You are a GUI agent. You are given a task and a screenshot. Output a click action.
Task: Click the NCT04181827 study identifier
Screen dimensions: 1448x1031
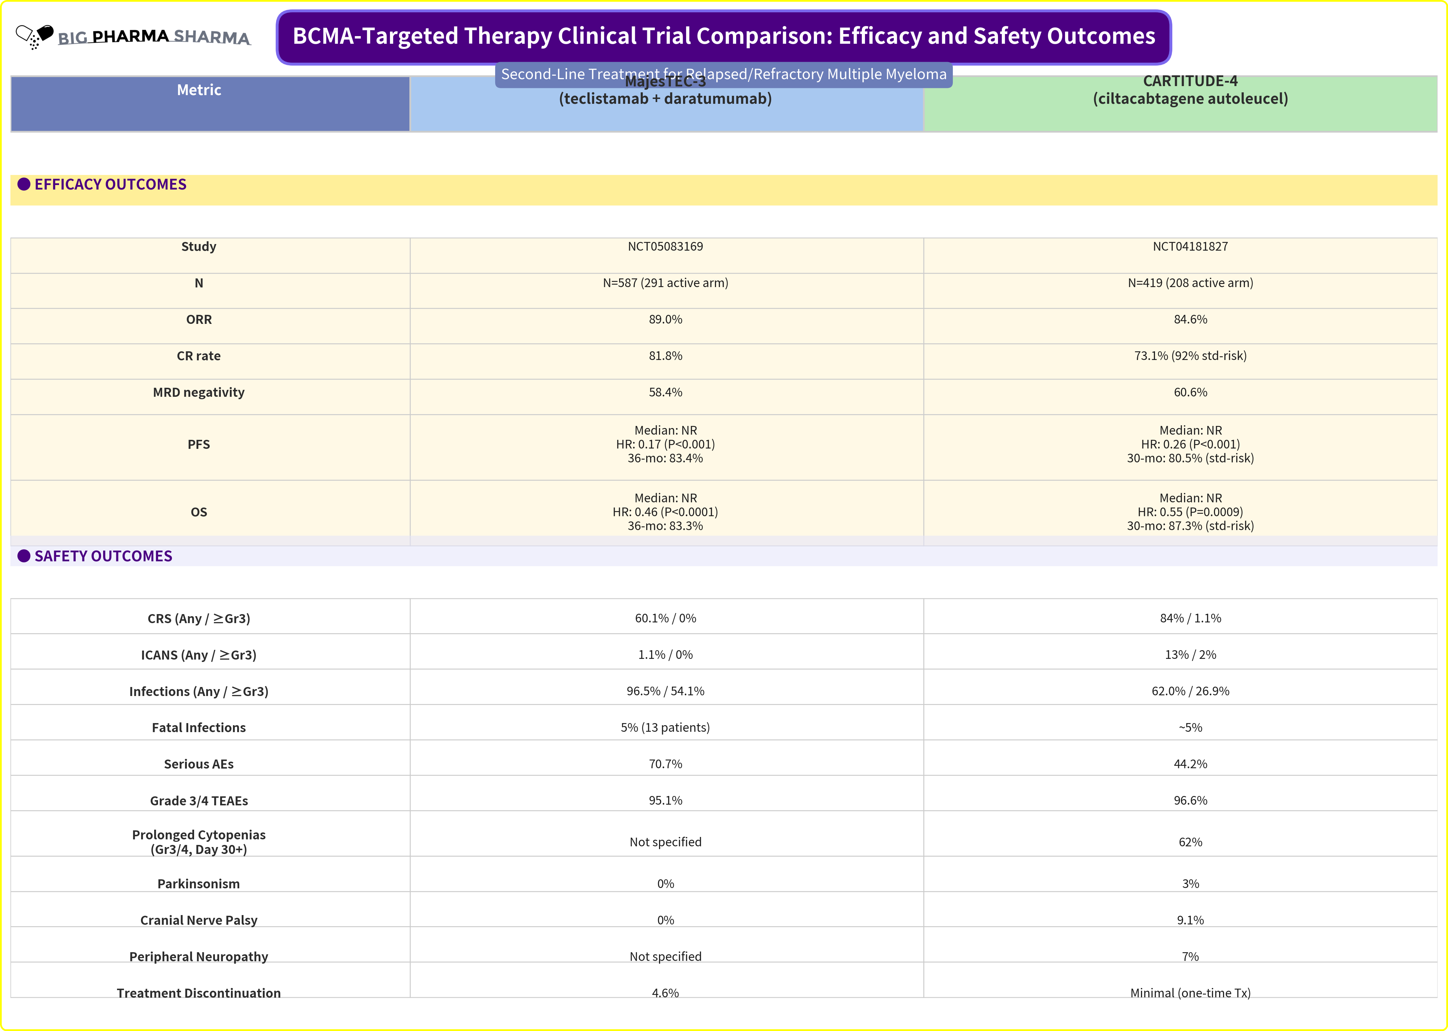(1190, 246)
